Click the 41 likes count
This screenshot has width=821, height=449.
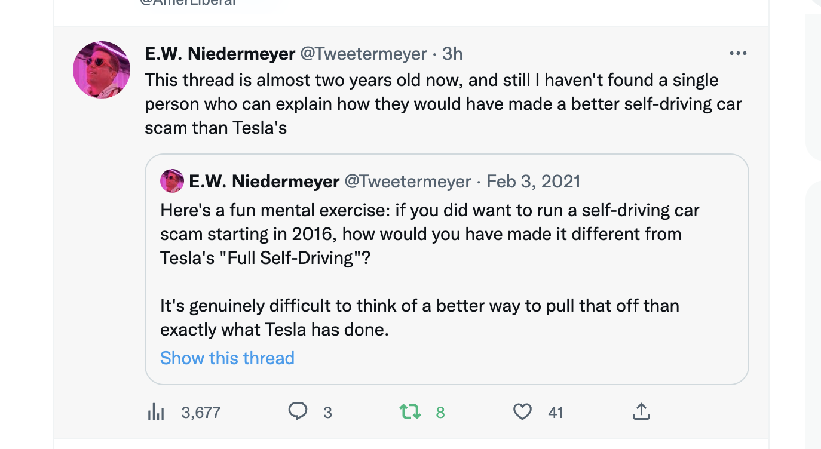[556, 413]
